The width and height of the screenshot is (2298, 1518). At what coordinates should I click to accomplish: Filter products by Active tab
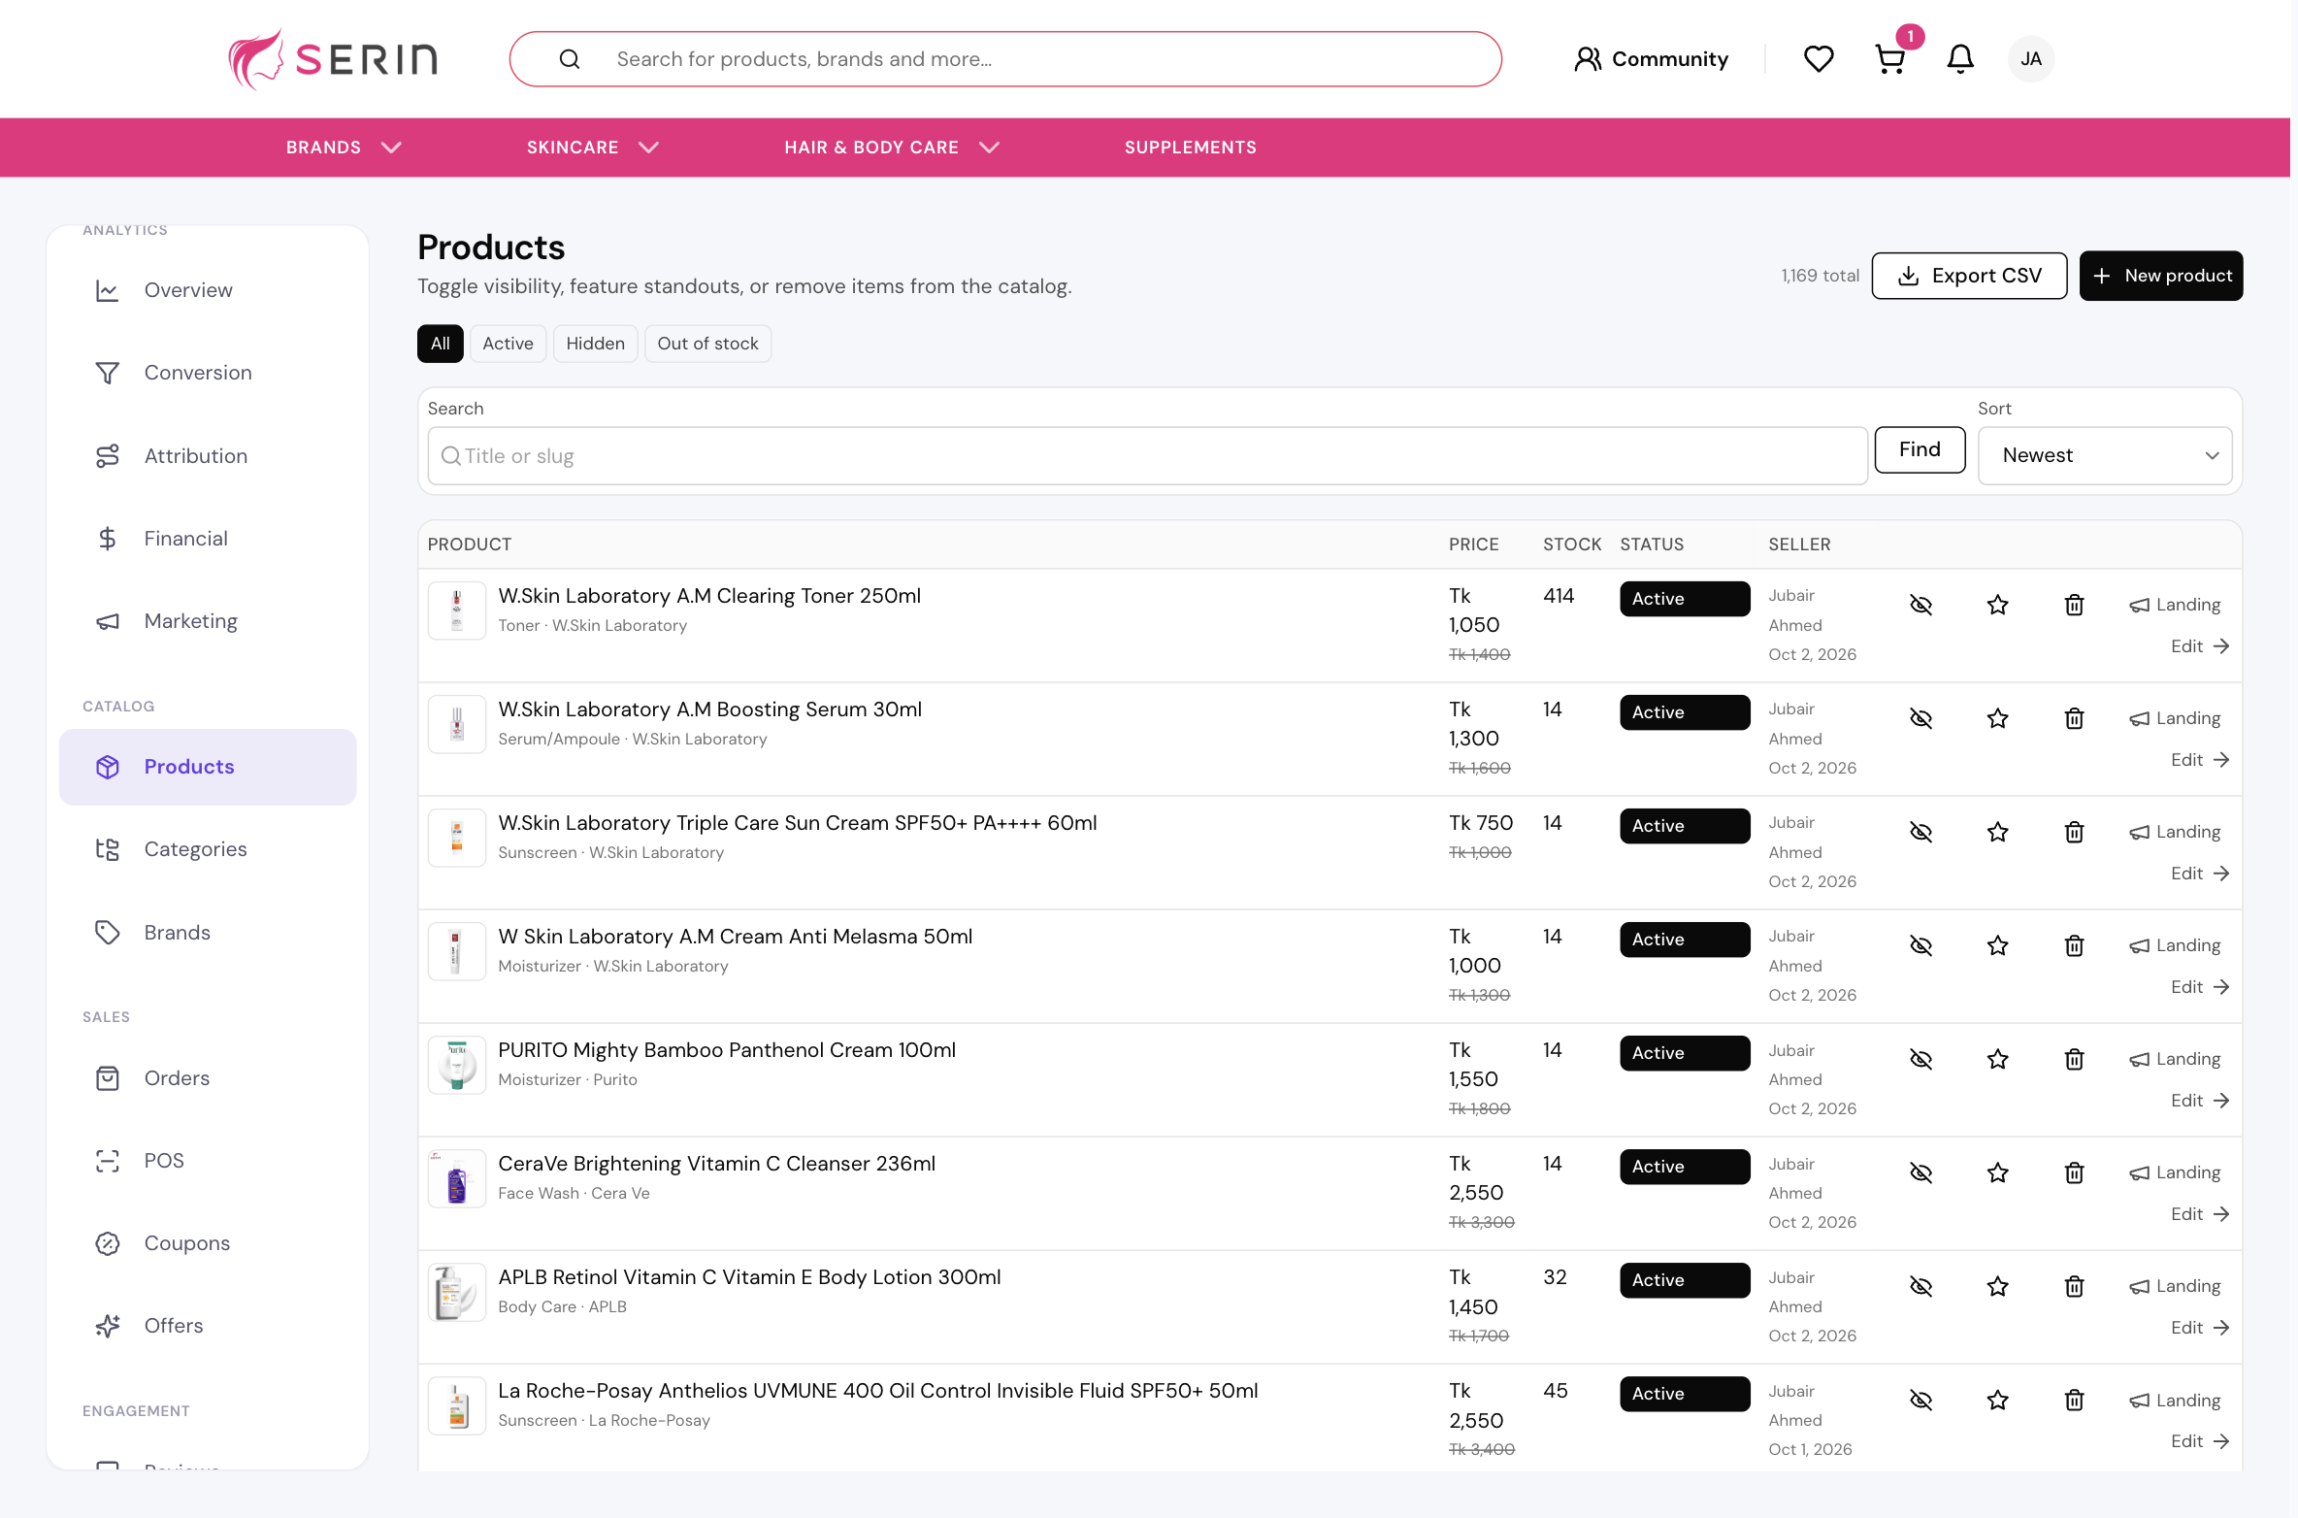coord(508,344)
